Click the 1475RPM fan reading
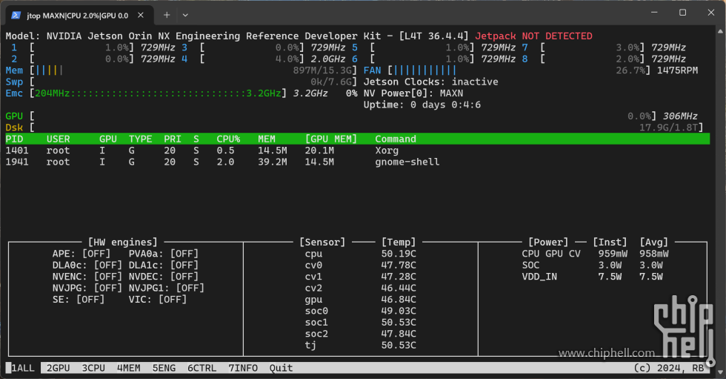The image size is (726, 379). point(677,70)
